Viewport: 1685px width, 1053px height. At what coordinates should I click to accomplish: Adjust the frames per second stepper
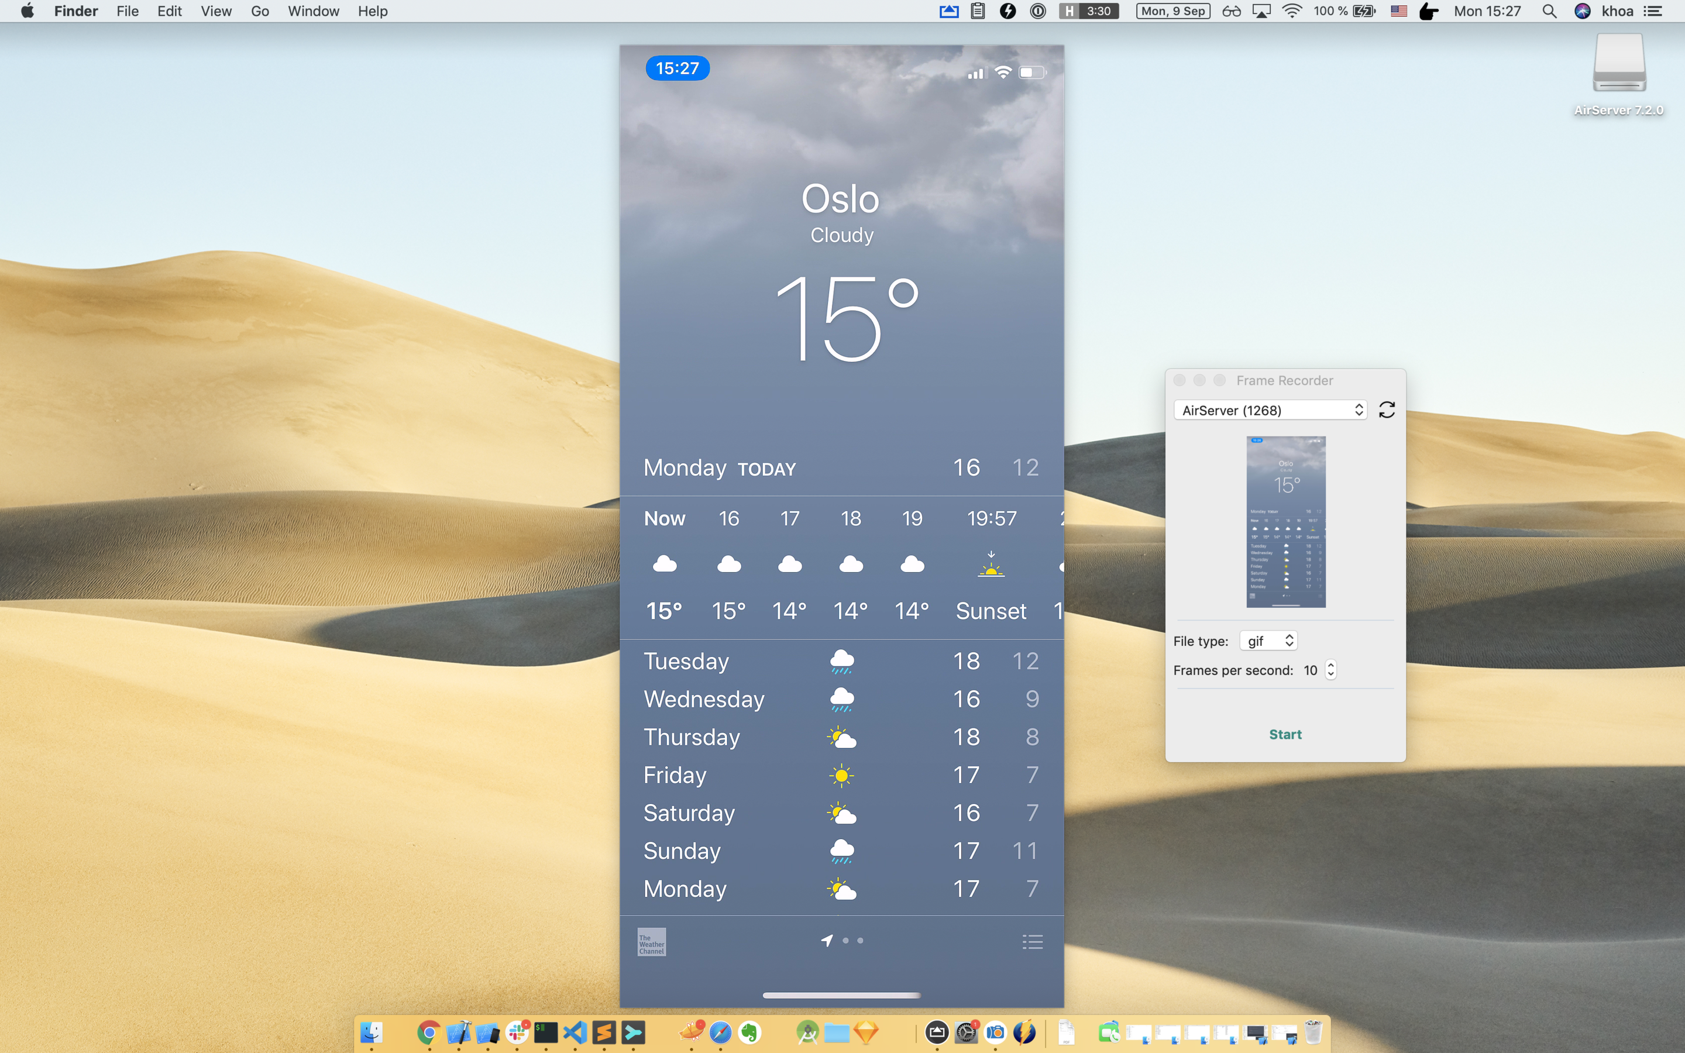[x=1330, y=670]
